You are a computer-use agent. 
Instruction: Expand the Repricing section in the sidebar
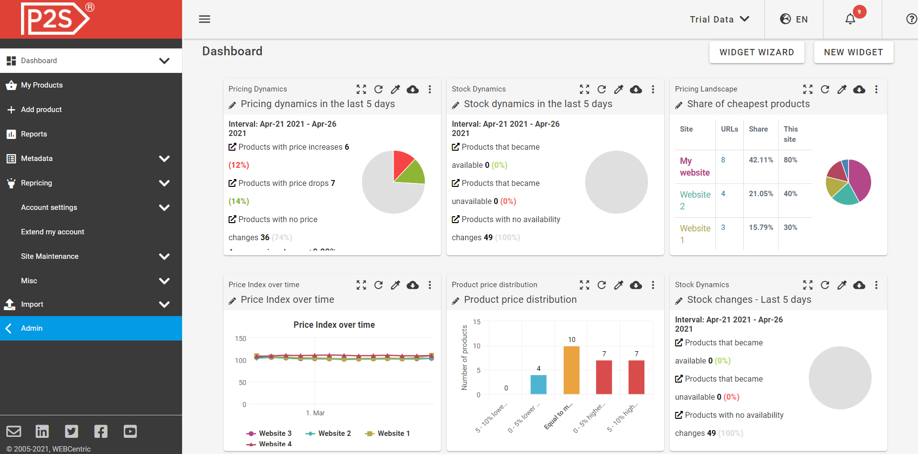[164, 183]
